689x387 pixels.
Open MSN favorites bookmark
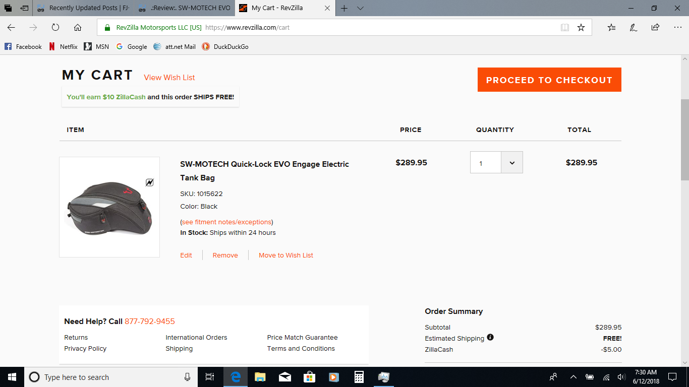pos(96,46)
